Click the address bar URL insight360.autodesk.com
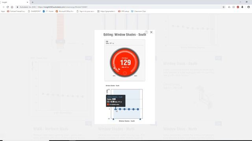Viewport: 252px width, 141px height. coord(63,7)
